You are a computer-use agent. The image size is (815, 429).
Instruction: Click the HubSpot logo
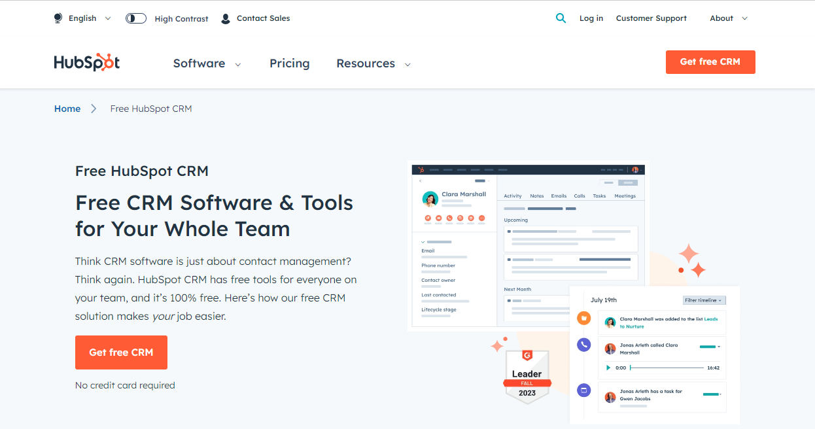86,61
